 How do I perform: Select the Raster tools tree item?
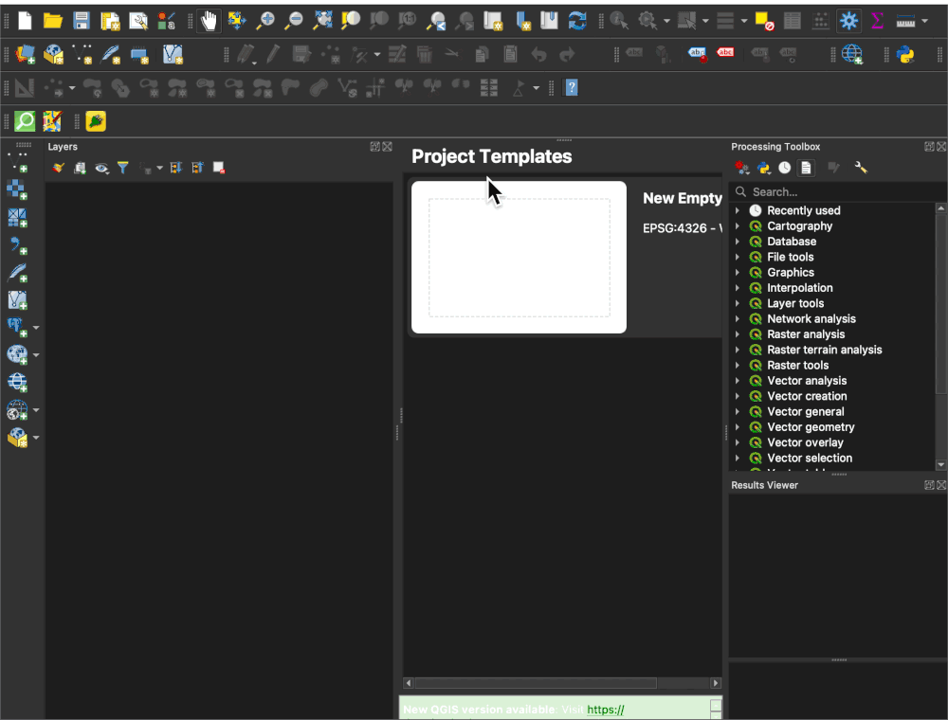(x=797, y=366)
